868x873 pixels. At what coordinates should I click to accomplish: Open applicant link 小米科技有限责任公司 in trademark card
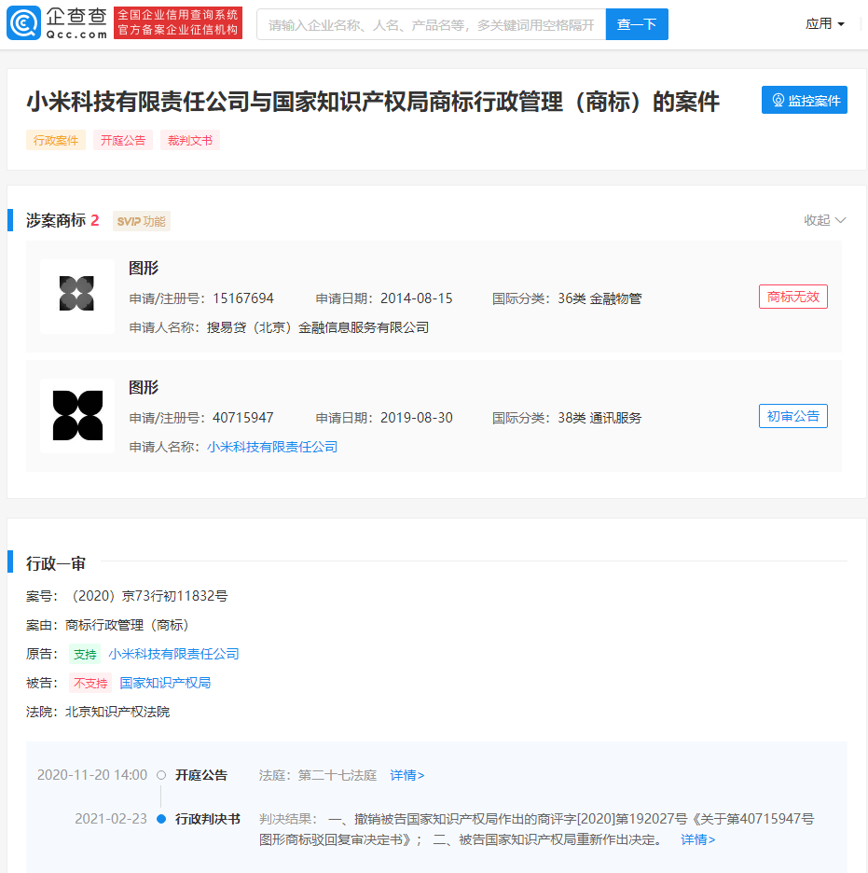[272, 447]
